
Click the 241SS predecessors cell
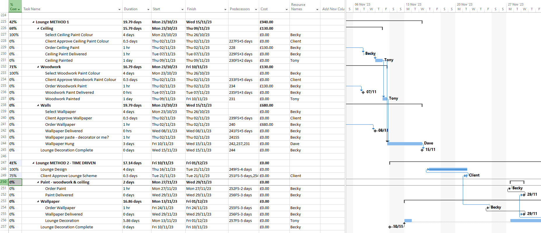click(x=243, y=137)
